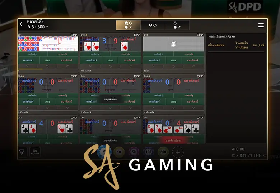The image size is (280, 193).
Task: Select the first roadmap view tab with pencil
Action: pyautogui.click(x=128, y=25)
